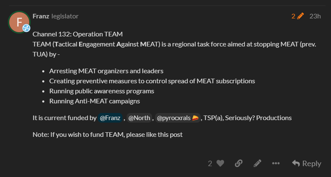Screen dimensions: 331x177
Task: Click the reply arrow icon
Action: 296,163
